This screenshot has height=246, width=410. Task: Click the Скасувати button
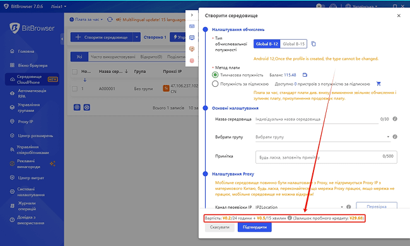tap(220, 227)
